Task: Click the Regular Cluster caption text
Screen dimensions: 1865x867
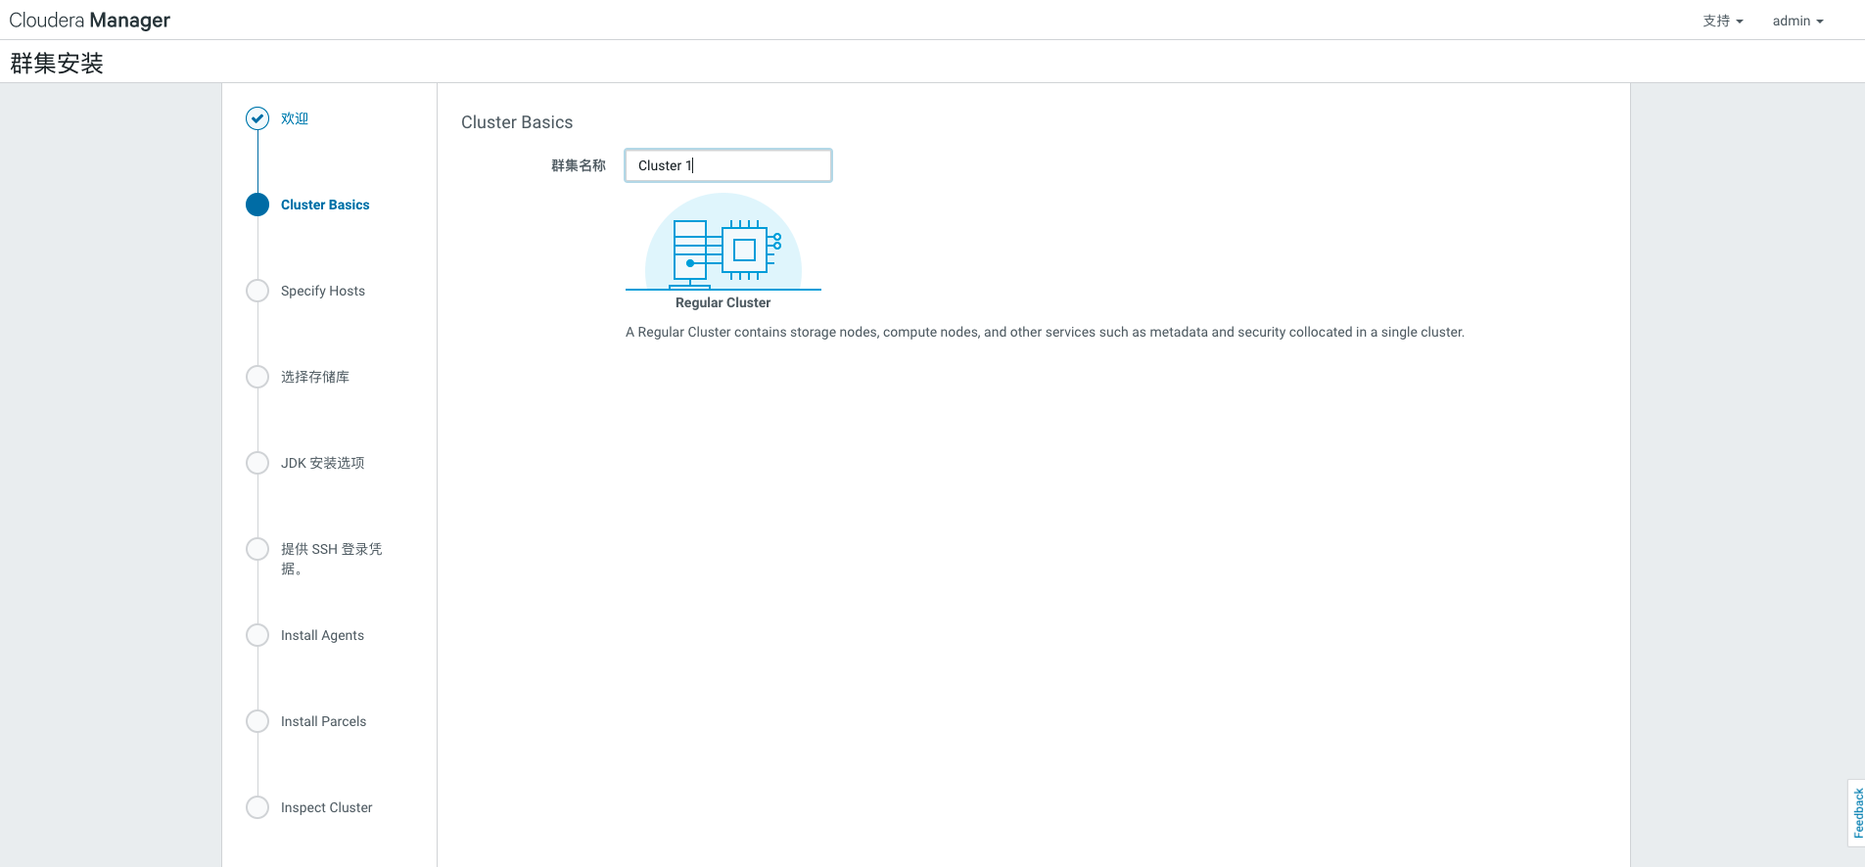Action: pos(723,302)
